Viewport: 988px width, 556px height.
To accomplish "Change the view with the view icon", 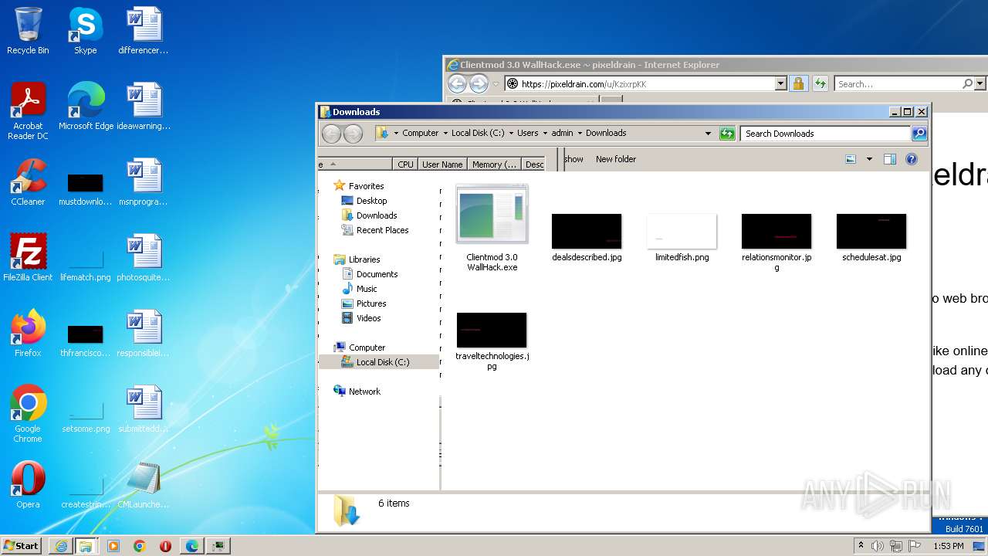I will coord(851,159).
